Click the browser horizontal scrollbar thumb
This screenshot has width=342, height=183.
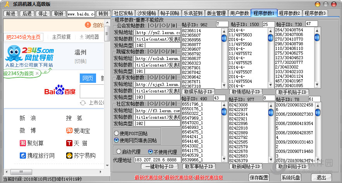point(21,172)
